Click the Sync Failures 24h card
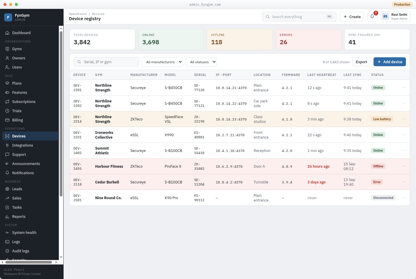Image resolution: width=416 pixels, height=279 pixels. (377, 39)
